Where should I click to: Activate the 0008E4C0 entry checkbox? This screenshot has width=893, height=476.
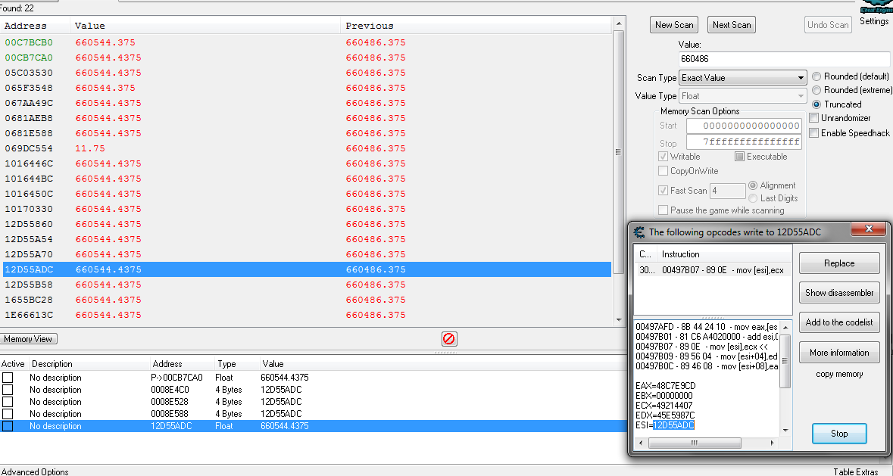pos(8,390)
